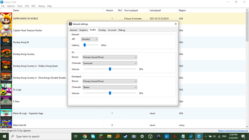Image resolution: width=249 pixels, height=140 pixels.
Task: Select the Dr. Luigi cover icon
Action: 6,90
